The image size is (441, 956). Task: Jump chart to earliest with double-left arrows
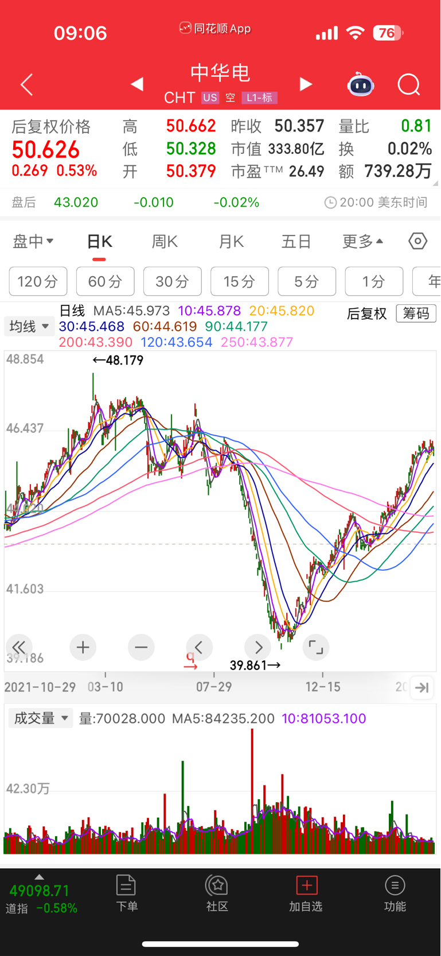point(19,647)
